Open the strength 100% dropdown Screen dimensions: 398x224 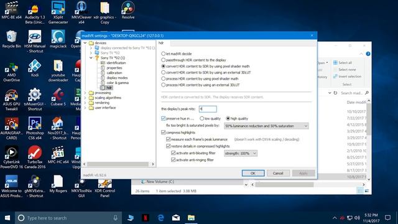point(241,153)
